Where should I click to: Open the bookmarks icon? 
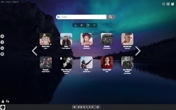(172, 4)
